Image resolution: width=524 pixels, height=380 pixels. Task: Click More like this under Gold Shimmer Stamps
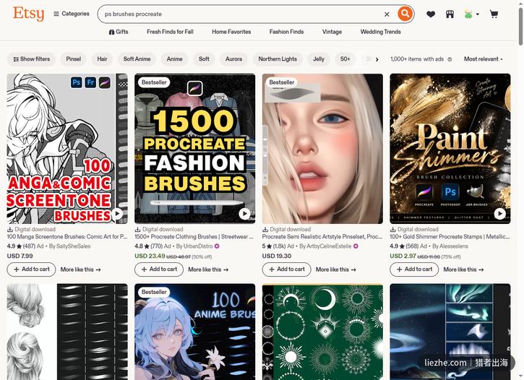tap(463, 269)
